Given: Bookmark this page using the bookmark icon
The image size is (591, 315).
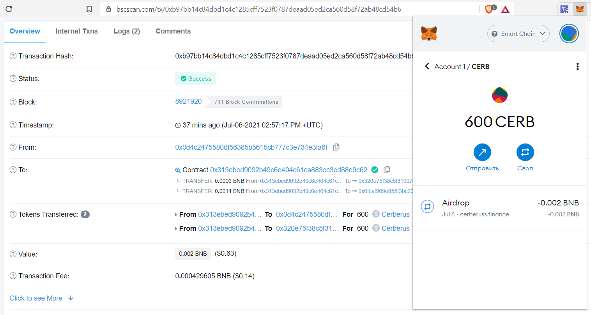Looking at the screenshot, I should [x=89, y=9].
